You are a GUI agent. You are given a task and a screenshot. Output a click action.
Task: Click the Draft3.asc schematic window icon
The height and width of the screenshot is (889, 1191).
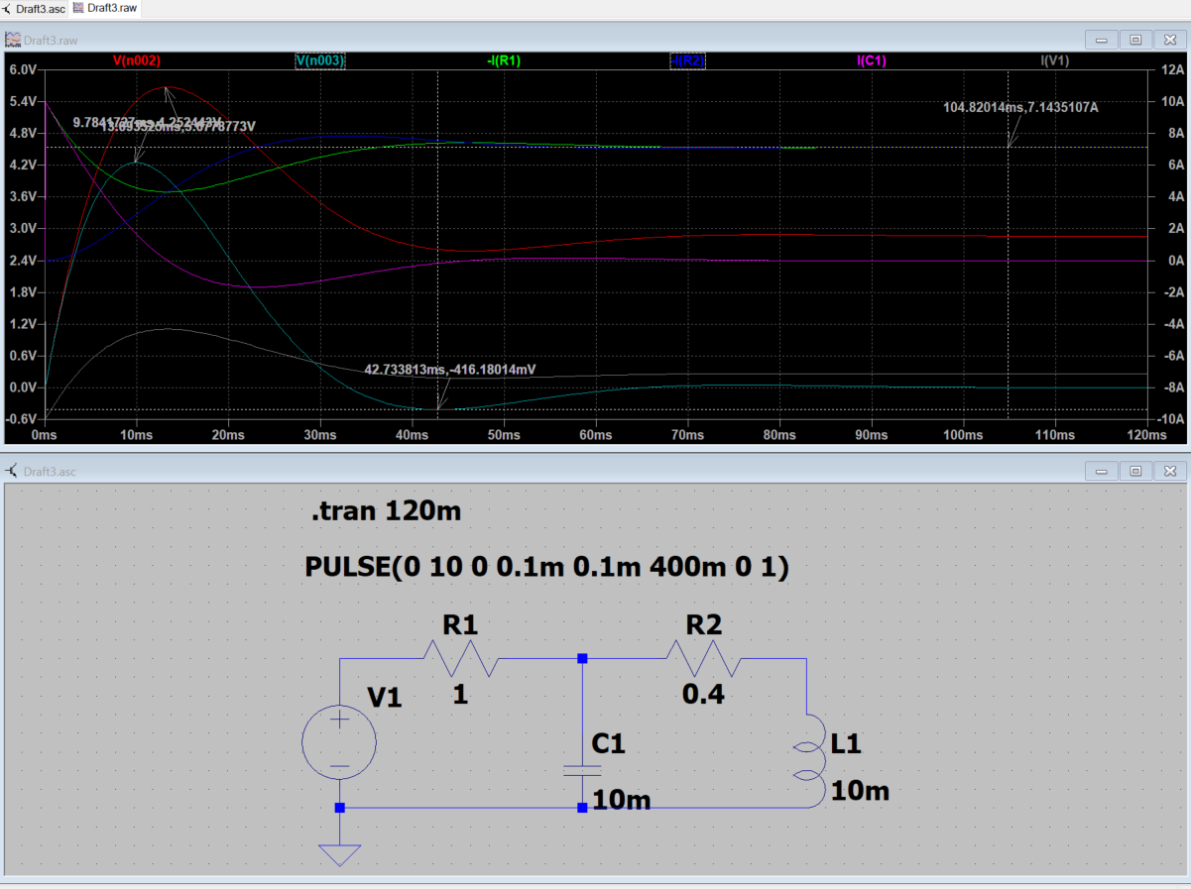click(13, 471)
